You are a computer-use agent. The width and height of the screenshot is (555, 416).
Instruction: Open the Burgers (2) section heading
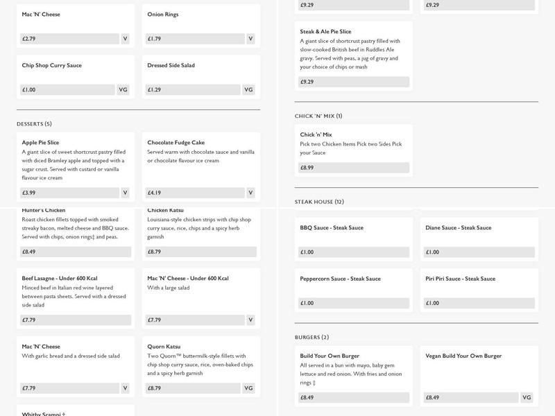[x=312, y=337]
